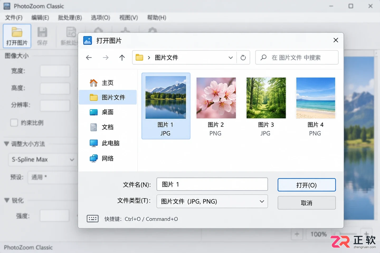
Task: Open the 视图(V) menu
Action: tap(129, 18)
